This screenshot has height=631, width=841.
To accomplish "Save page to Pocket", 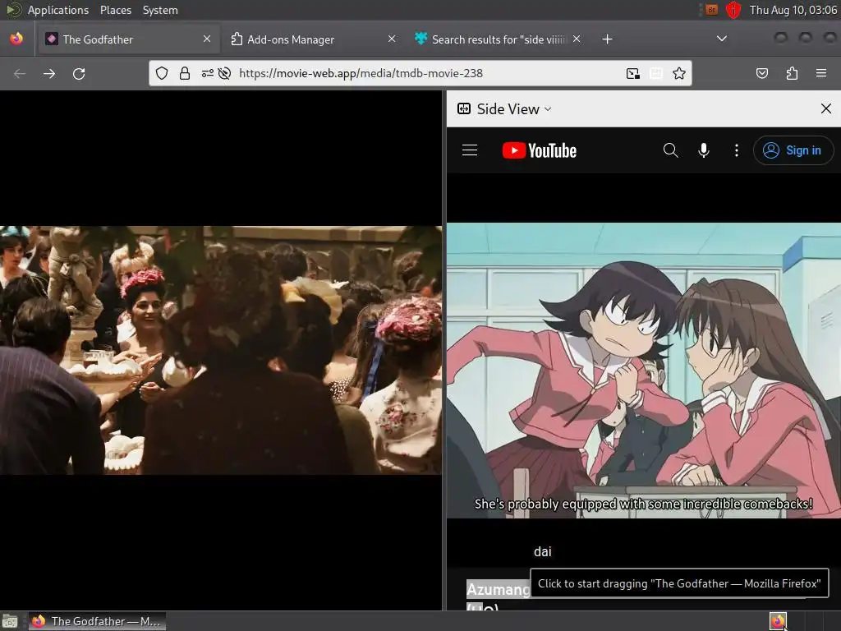I will 761,73.
